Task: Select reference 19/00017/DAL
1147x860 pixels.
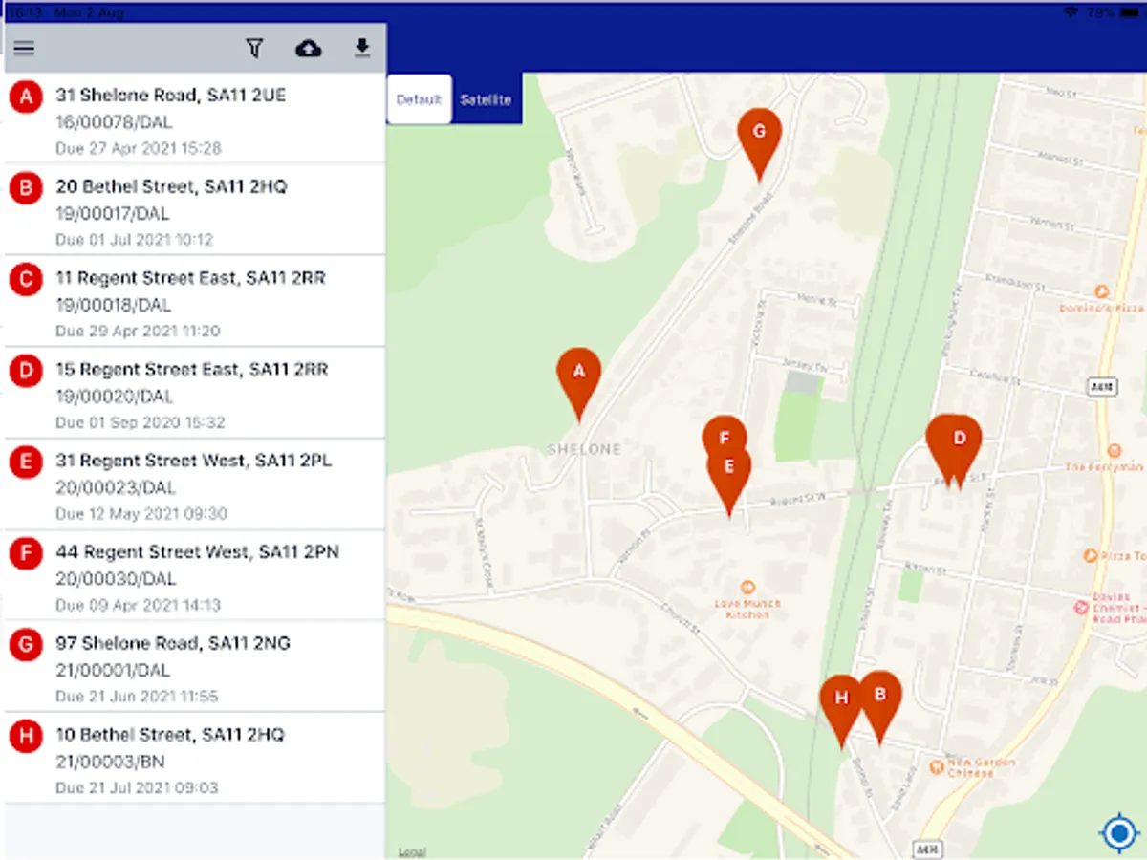Action: pos(113,213)
